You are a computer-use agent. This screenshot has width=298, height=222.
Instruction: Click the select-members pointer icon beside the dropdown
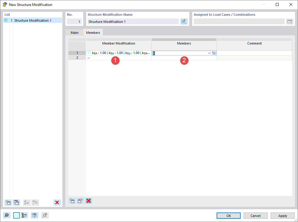214,53
